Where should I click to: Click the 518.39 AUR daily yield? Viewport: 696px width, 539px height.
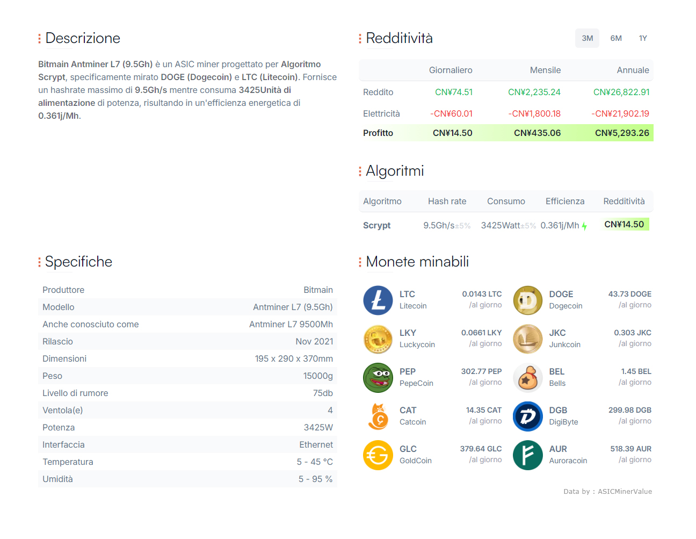tap(630, 449)
